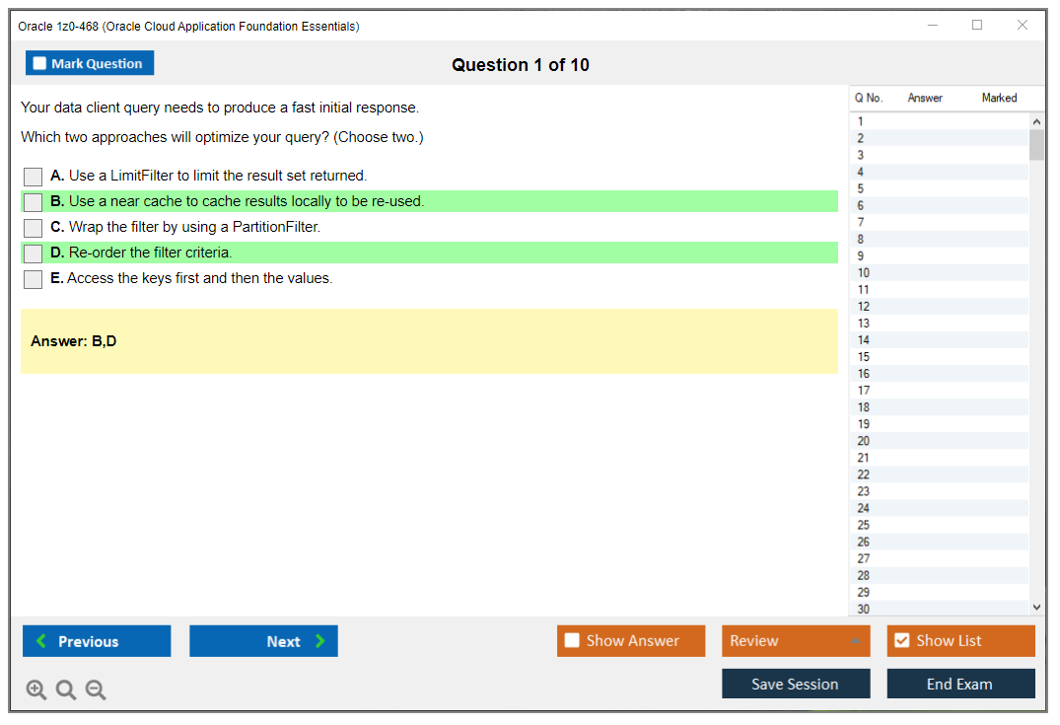
Task: Open the Review dropdown
Action: pyautogui.click(x=796, y=640)
